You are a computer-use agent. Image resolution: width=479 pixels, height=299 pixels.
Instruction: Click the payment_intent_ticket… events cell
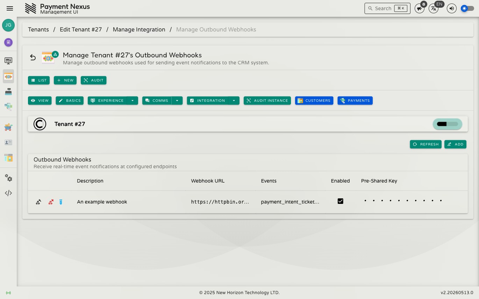pyautogui.click(x=290, y=202)
